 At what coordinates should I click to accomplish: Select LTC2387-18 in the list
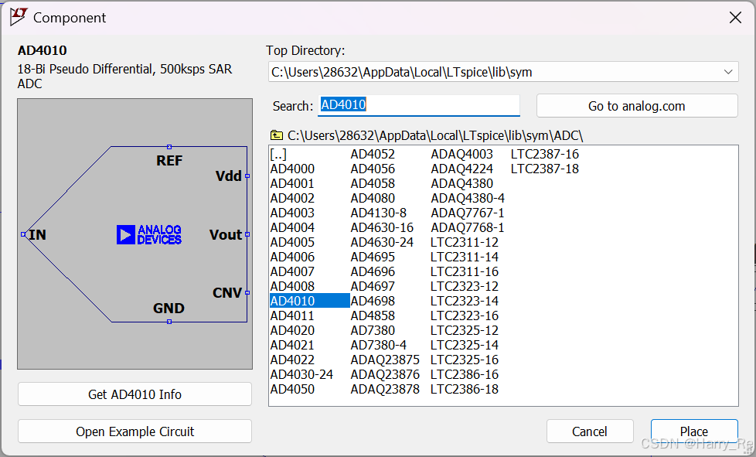[545, 169]
